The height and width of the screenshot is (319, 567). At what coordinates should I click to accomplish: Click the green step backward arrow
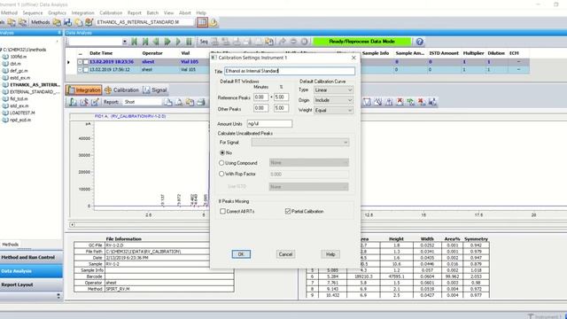coord(156,42)
